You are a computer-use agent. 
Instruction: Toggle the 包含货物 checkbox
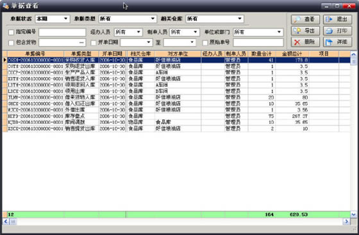(12, 43)
